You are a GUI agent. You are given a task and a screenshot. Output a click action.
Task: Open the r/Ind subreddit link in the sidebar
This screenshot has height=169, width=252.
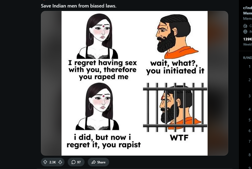click(247, 8)
